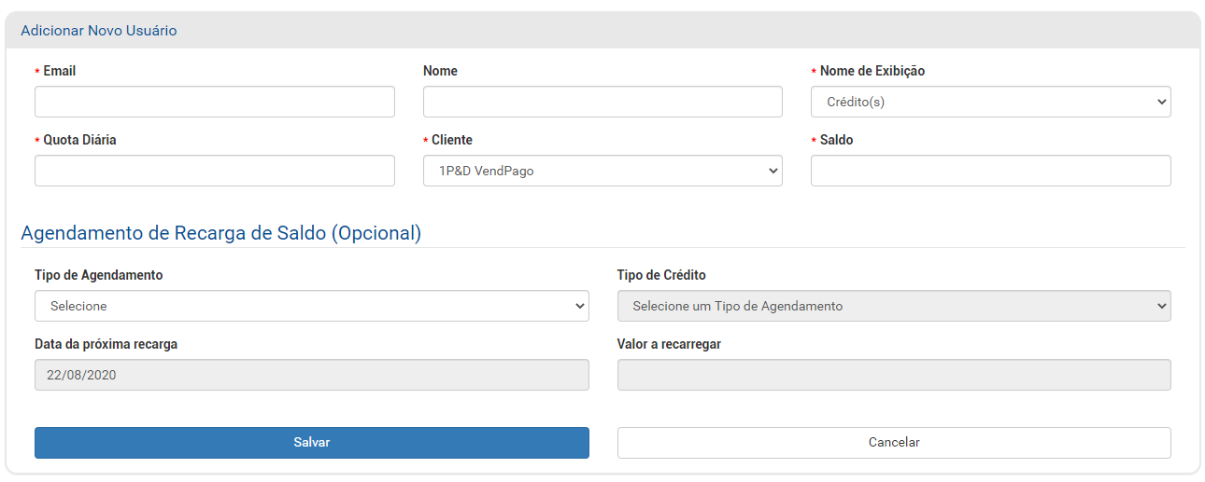
Task: Focus the Nome text box
Action: (602, 102)
